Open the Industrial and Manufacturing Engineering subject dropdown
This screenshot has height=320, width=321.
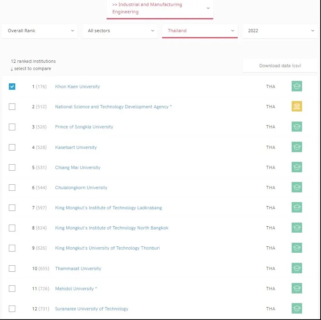click(160, 9)
